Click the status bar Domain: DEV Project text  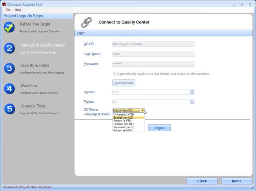pyautogui.click(x=28, y=187)
